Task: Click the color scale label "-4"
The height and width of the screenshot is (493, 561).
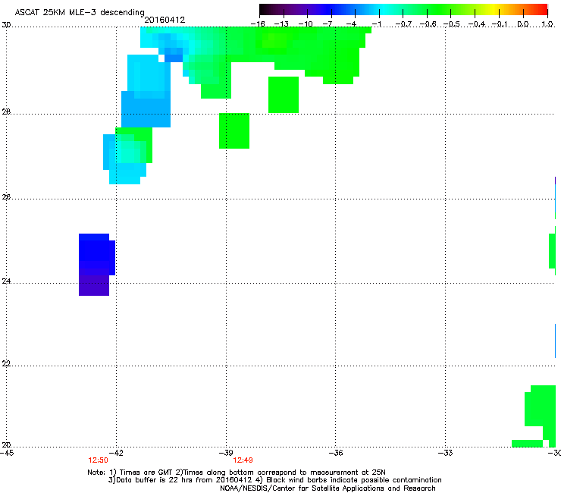Action: tap(353, 24)
